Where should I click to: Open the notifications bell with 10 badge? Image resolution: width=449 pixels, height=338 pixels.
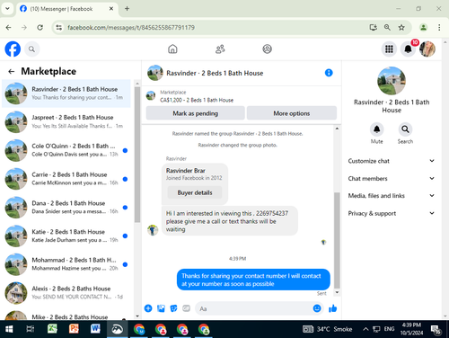tap(408, 49)
